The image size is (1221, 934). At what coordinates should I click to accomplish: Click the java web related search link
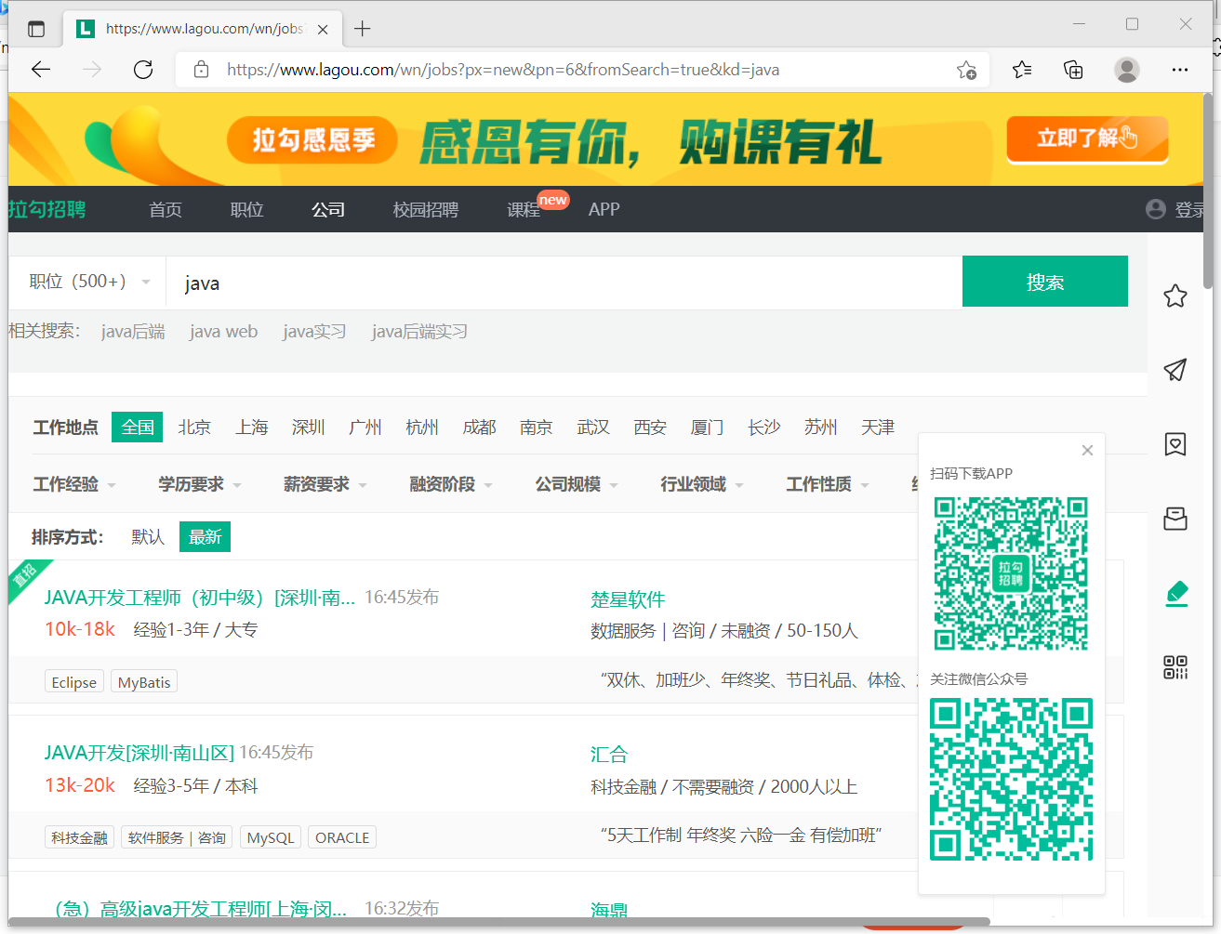[223, 332]
